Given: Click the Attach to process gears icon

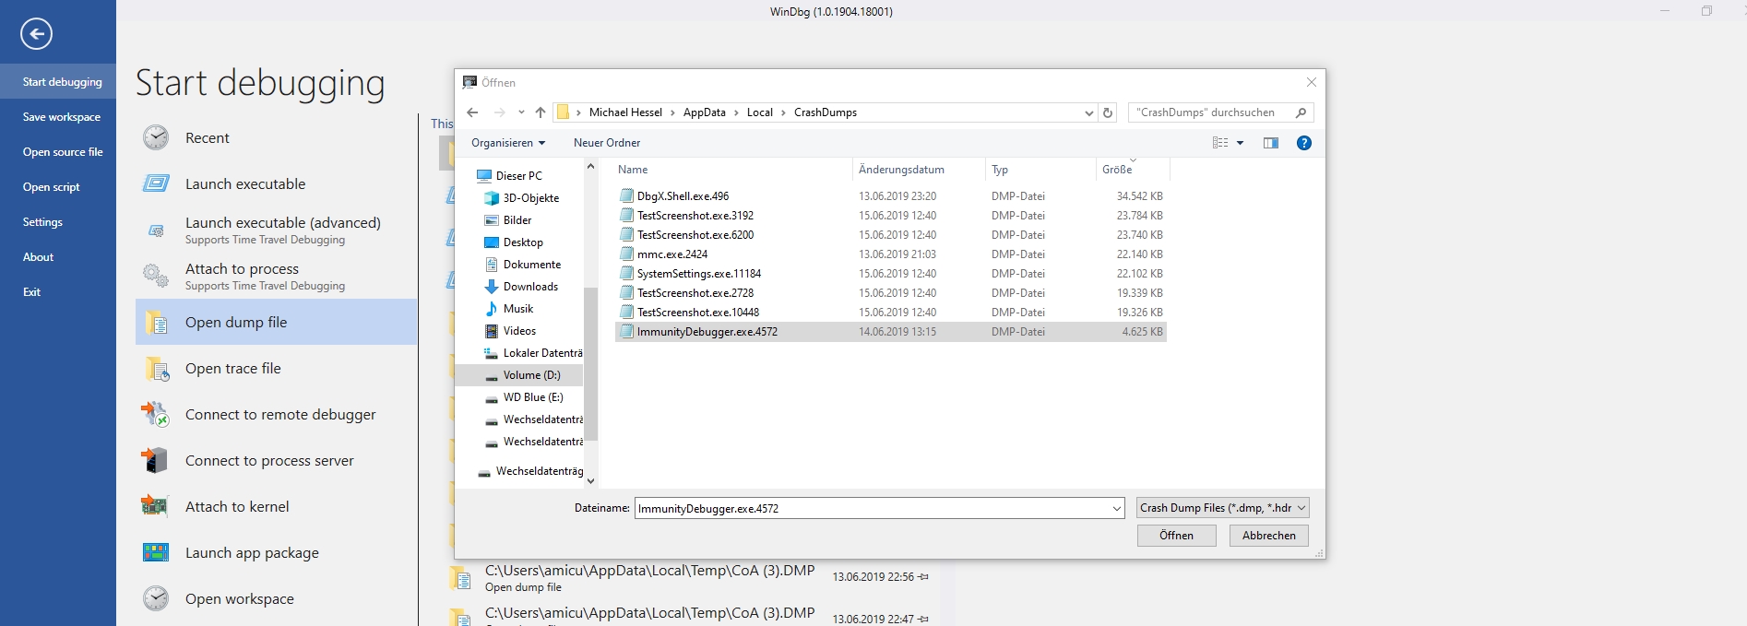Looking at the screenshot, I should (x=156, y=276).
